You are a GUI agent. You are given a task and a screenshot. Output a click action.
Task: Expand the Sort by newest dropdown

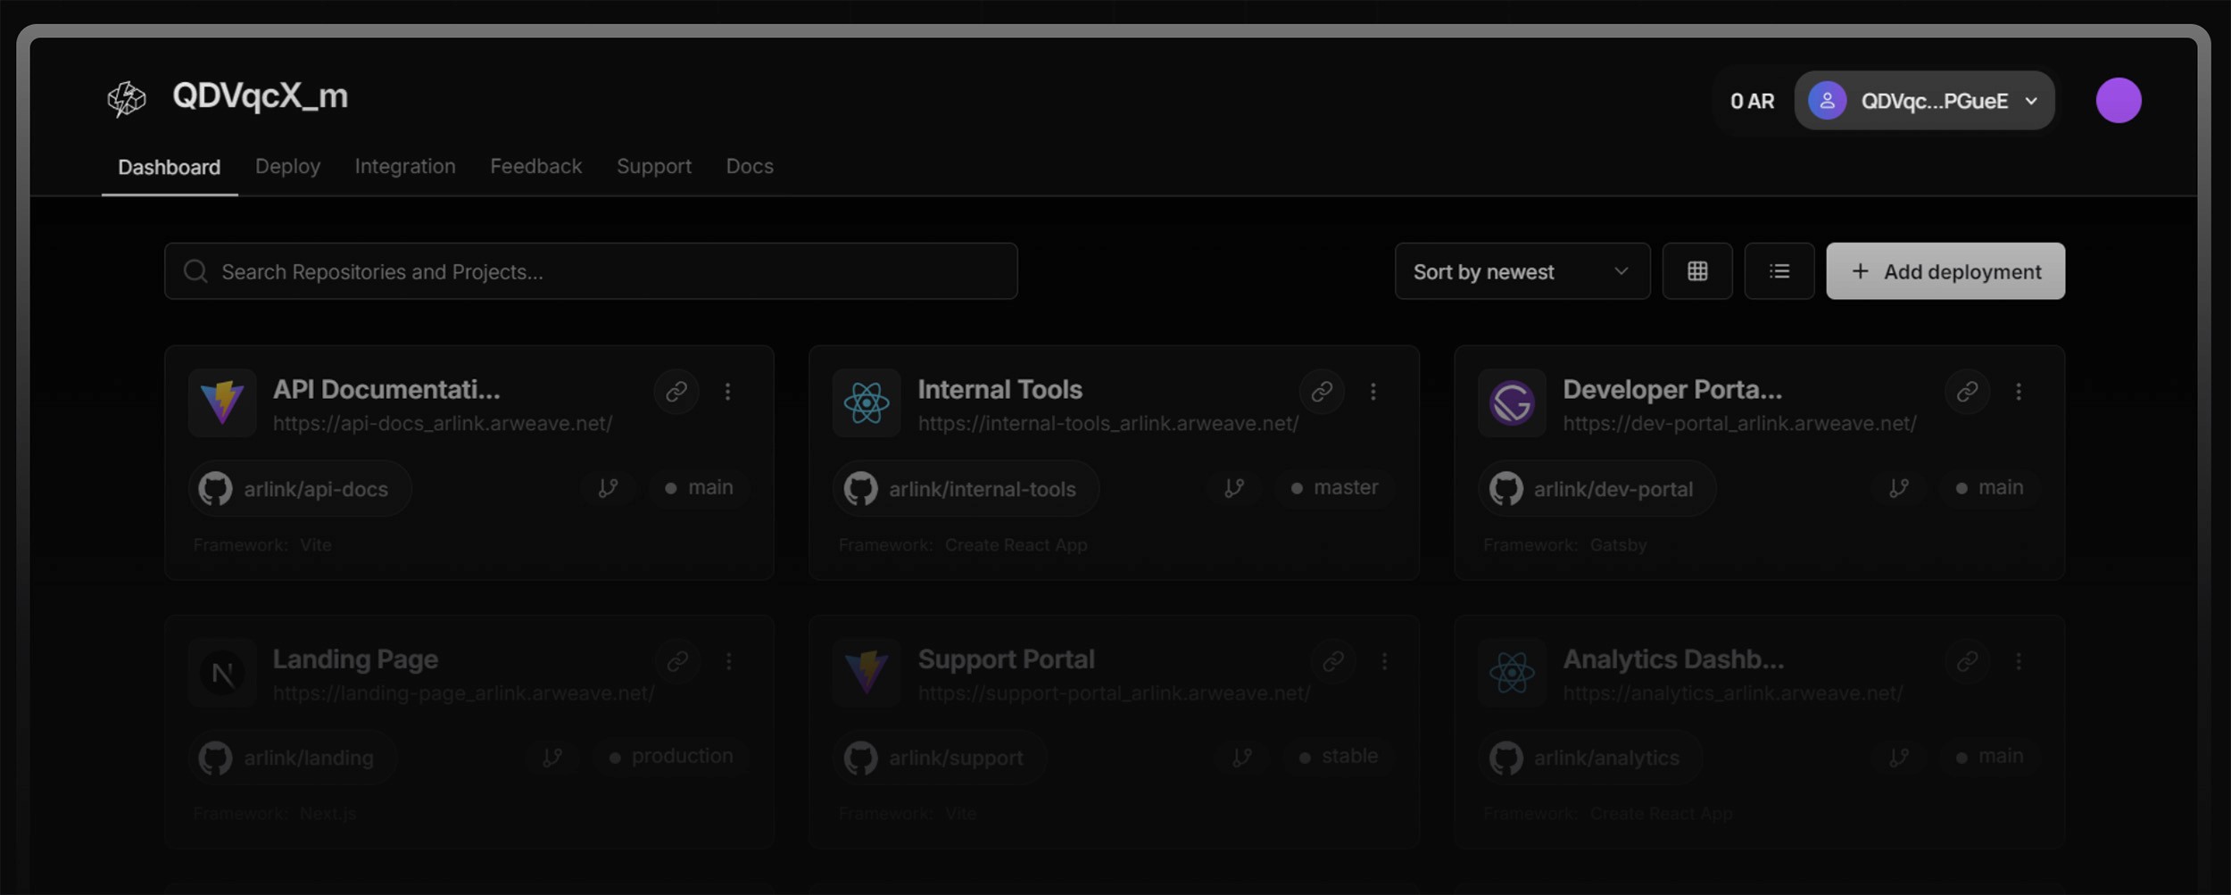pos(1522,271)
